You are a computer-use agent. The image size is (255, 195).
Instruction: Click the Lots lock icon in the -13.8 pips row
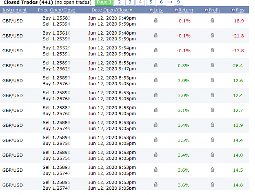click(x=156, y=50)
